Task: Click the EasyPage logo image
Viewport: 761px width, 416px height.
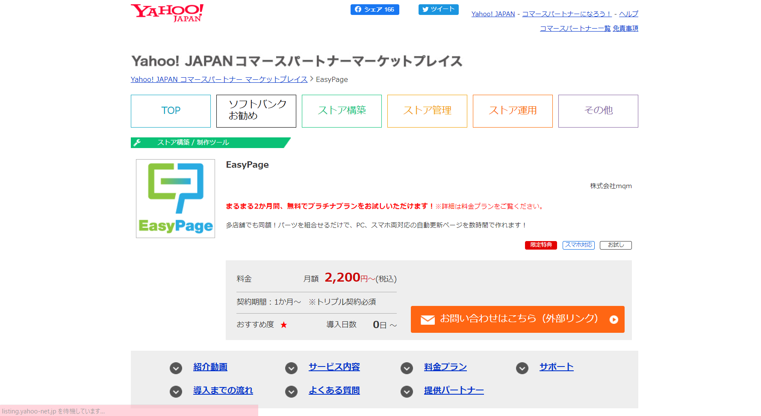Action: (175, 198)
